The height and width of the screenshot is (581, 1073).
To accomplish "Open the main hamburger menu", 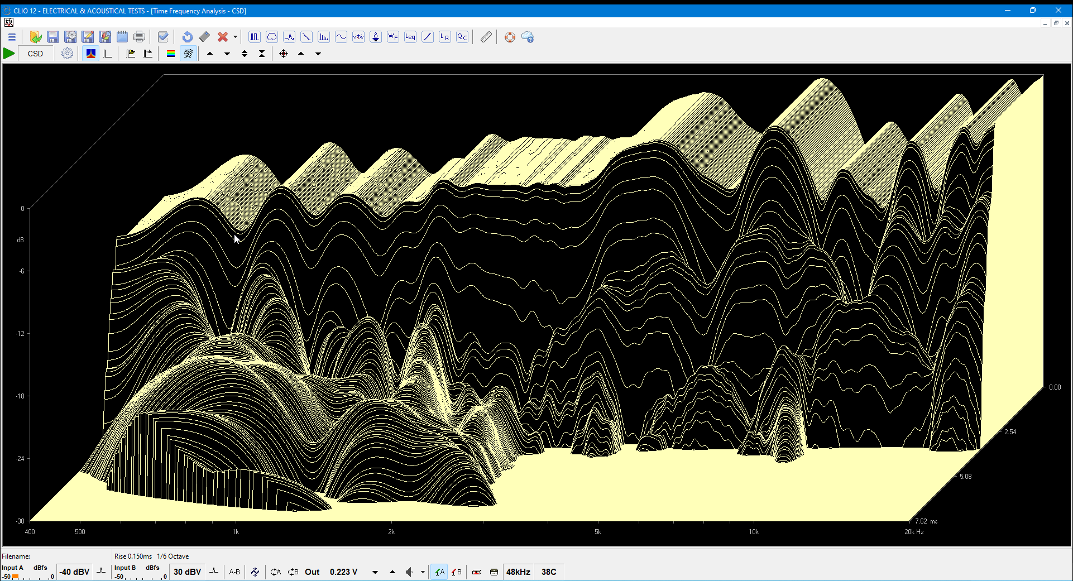I will [x=12, y=37].
